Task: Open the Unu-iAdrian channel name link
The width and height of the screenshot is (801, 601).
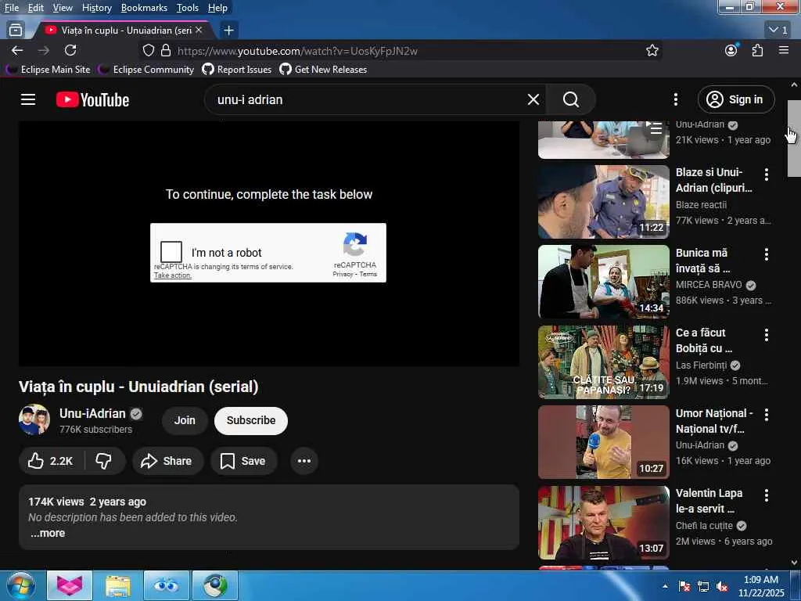Action: [92, 413]
